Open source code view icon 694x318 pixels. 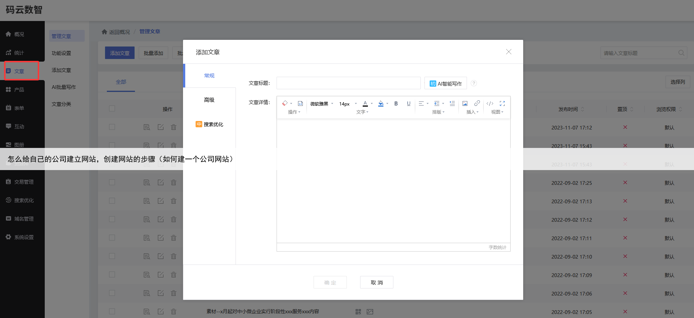point(490,104)
